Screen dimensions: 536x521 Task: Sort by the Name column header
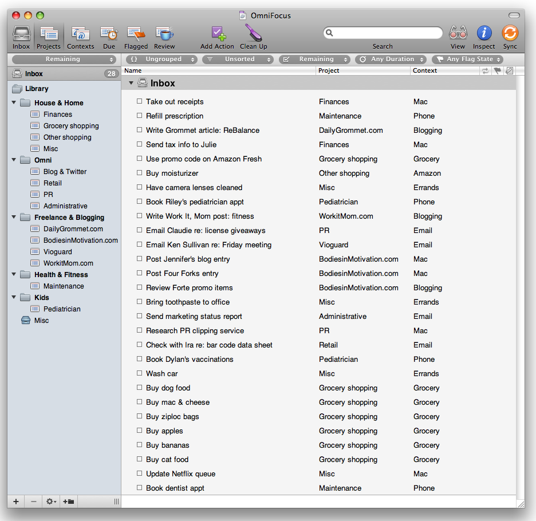[219, 71]
